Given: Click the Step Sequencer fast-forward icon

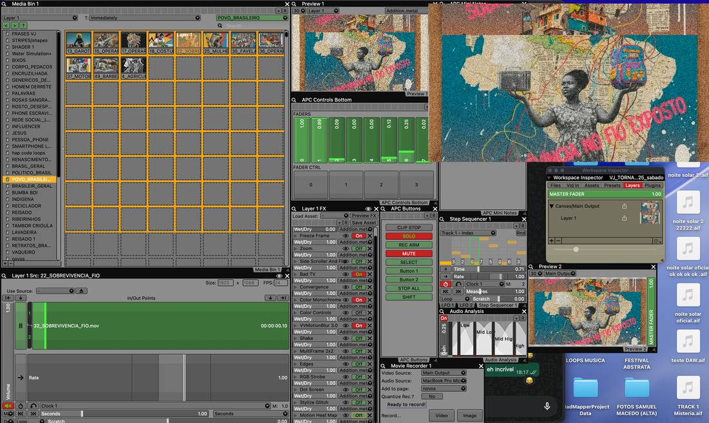Looking at the screenshot, I should point(458,292).
